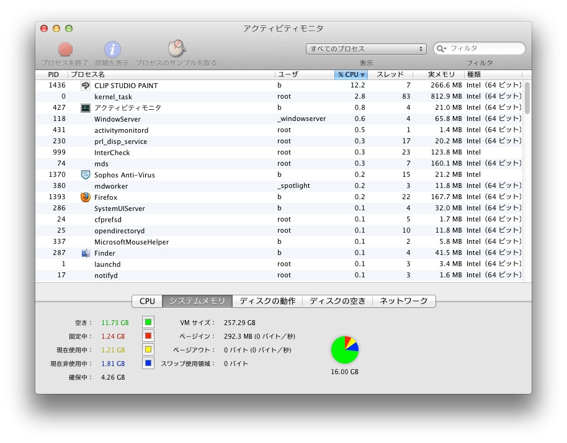
Task: Click the green 空き memory color swatch
Action: [148, 322]
